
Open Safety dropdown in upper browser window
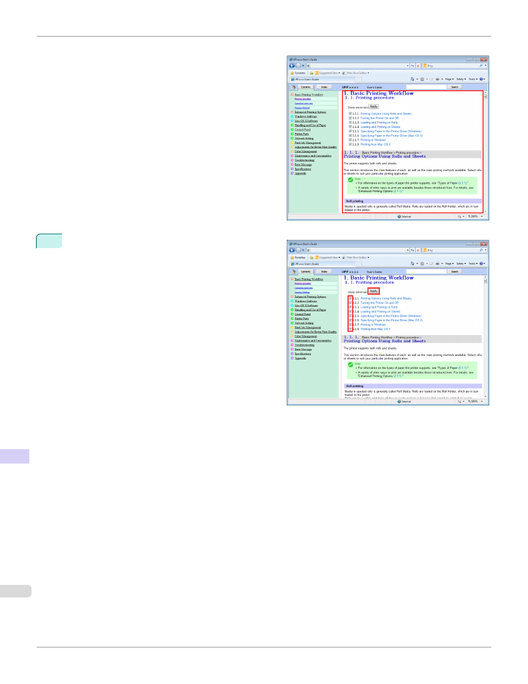coord(461,79)
